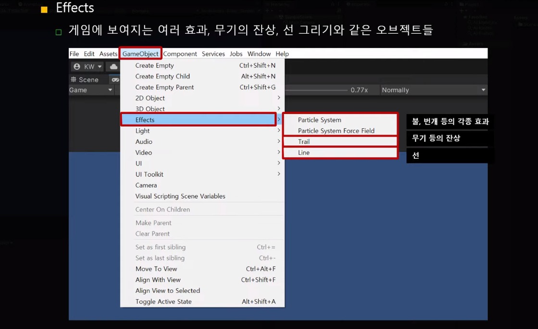Open the Edit menu
Image resolution: width=538 pixels, height=329 pixels.
(x=89, y=54)
